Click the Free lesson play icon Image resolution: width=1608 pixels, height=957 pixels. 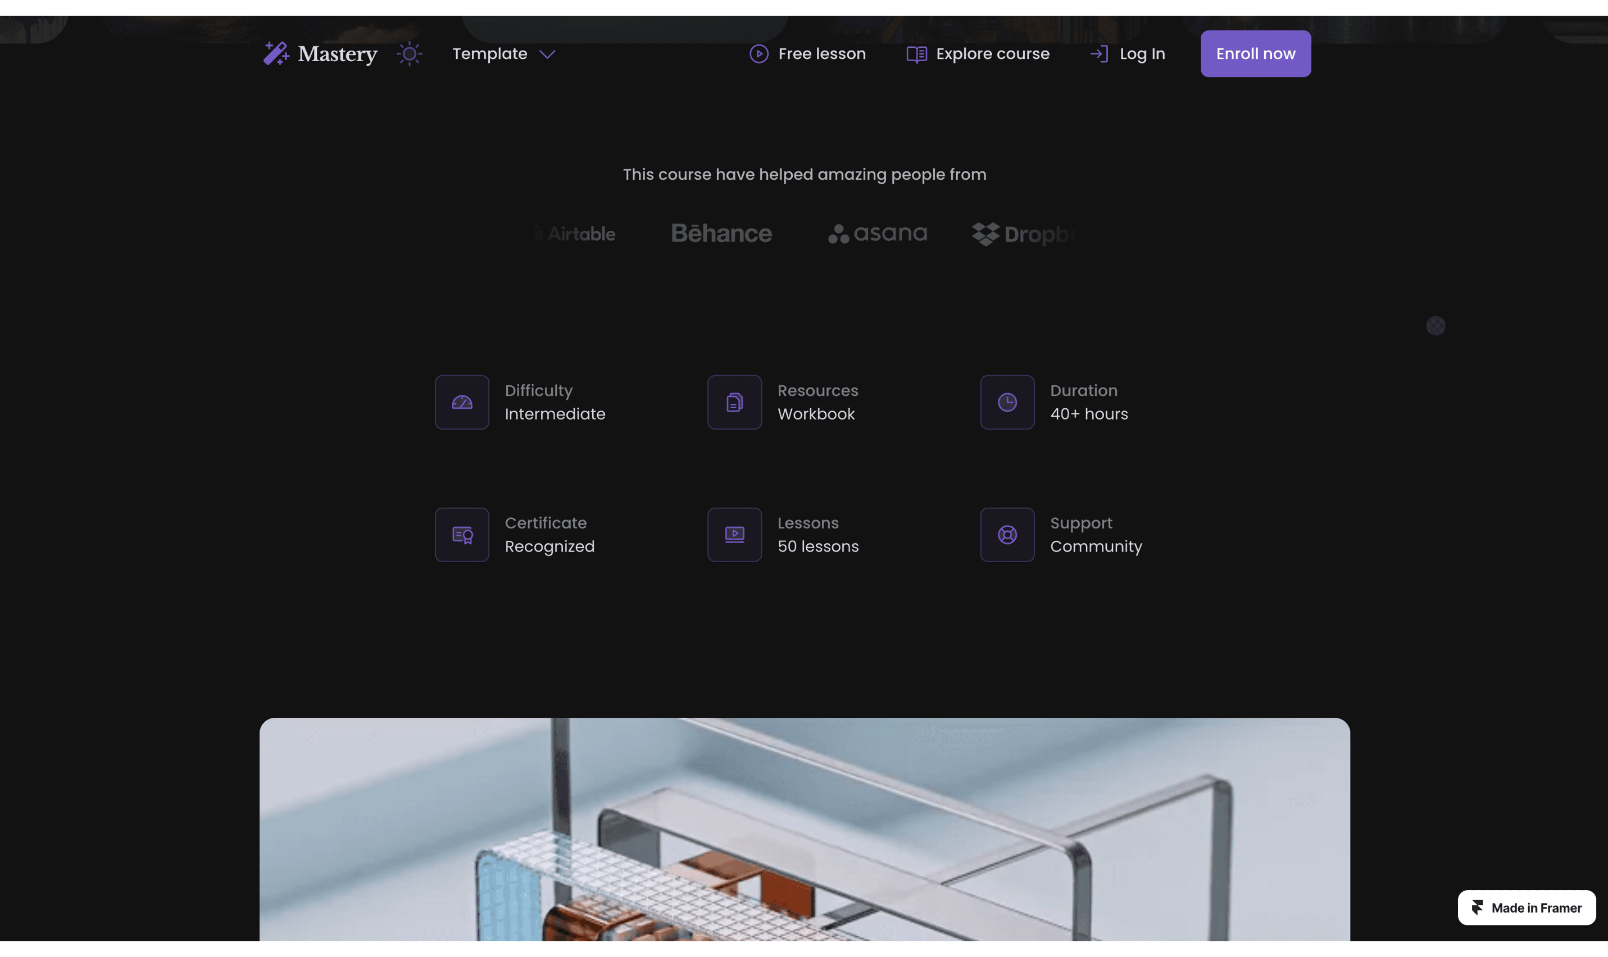click(758, 53)
